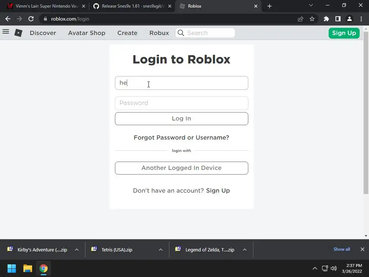Open volume speaker tray icon
Image resolution: width=369 pixels, height=277 pixels.
(334, 268)
